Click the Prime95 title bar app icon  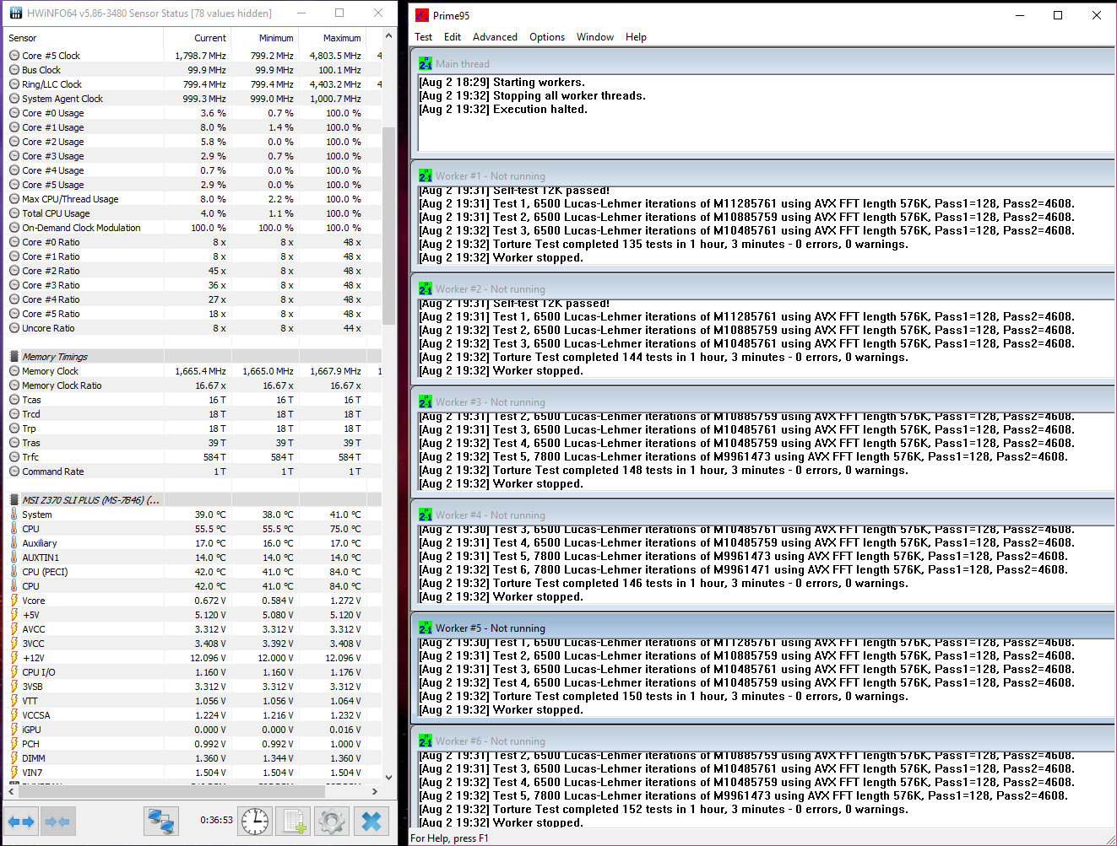point(422,15)
